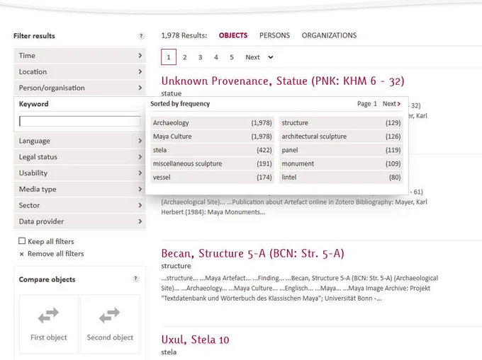482x360 pixels.
Task: Select current page 1 box
Action: tap(169, 57)
